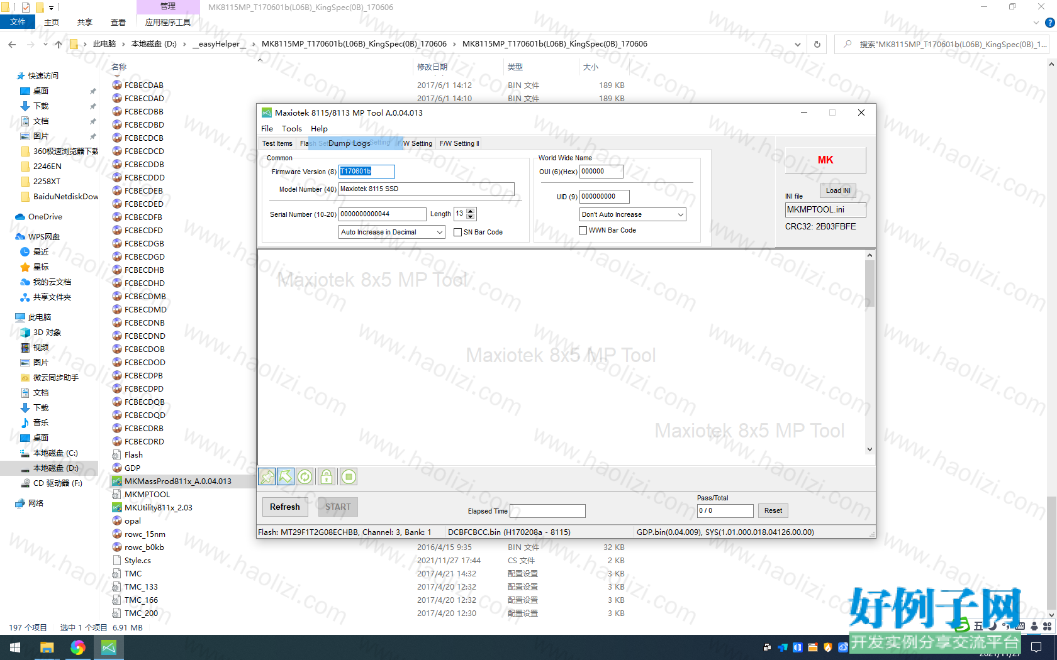Open 音乐 folder in navigation pane
Viewport: 1057px width, 660px height.
(x=34, y=423)
